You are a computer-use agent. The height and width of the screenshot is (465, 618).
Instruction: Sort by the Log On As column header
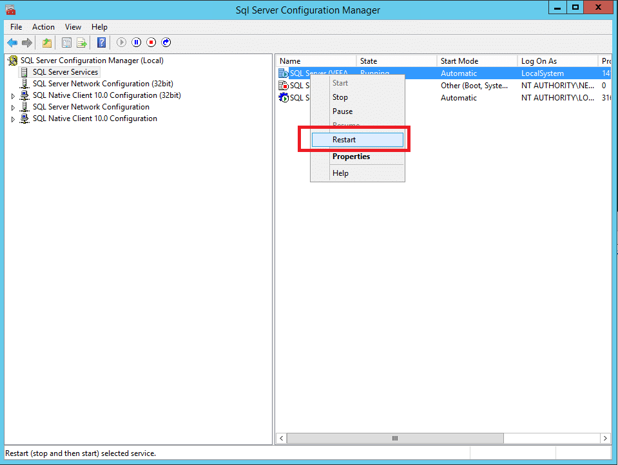557,61
